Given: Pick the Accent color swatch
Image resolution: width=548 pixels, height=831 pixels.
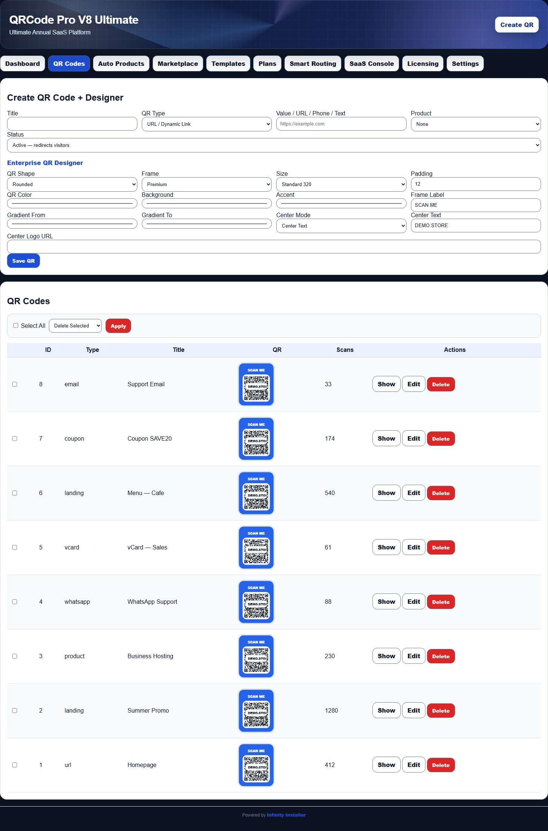Looking at the screenshot, I should click(x=341, y=203).
